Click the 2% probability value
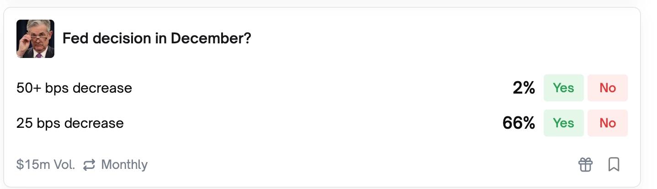 click(x=524, y=88)
